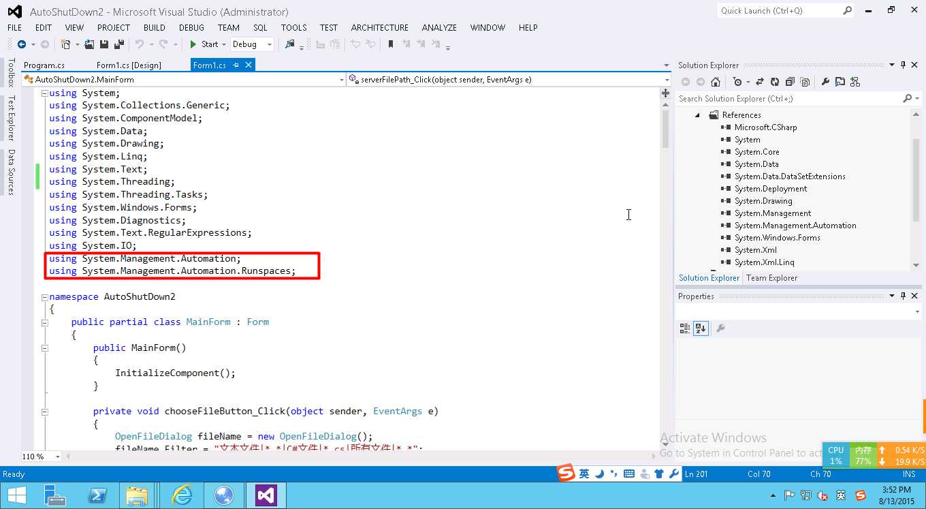The height and width of the screenshot is (509, 926).
Task: Open Properties via Solution Explorer wrench icon
Action: [x=825, y=82]
